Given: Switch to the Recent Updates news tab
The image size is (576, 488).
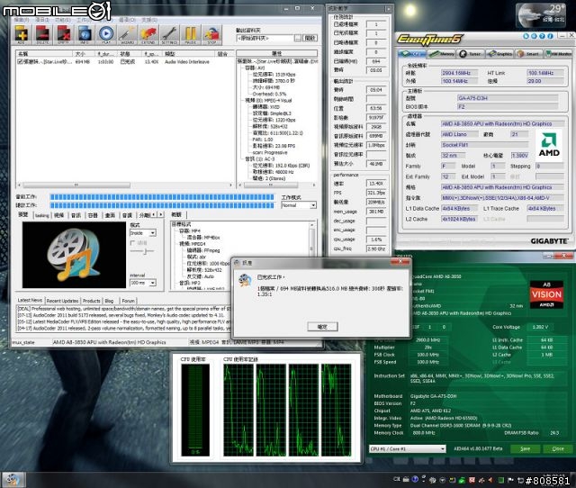Looking at the screenshot, I should tap(62, 301).
